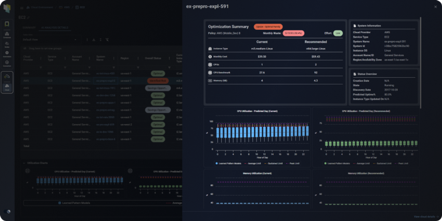Click the hamburger menu icon
This screenshot has height=221, width=442.
(21, 7)
